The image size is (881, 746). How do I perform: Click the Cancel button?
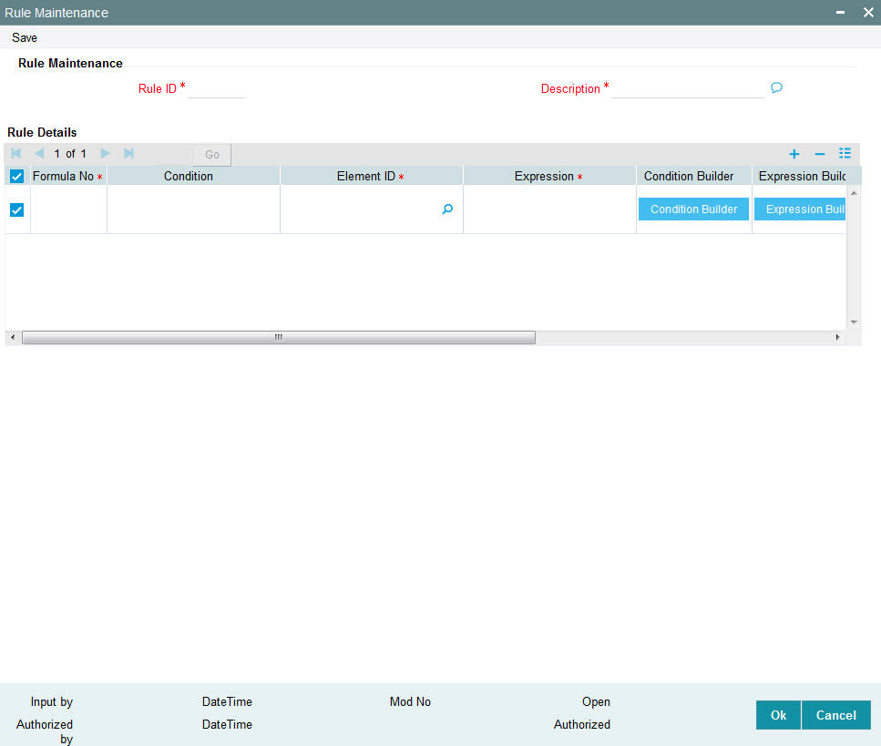836,715
